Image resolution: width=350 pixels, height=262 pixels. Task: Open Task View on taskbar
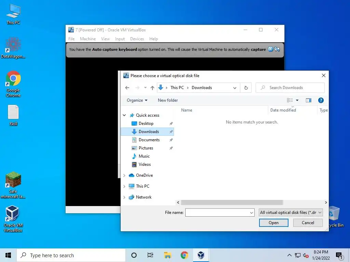[x=150, y=255]
